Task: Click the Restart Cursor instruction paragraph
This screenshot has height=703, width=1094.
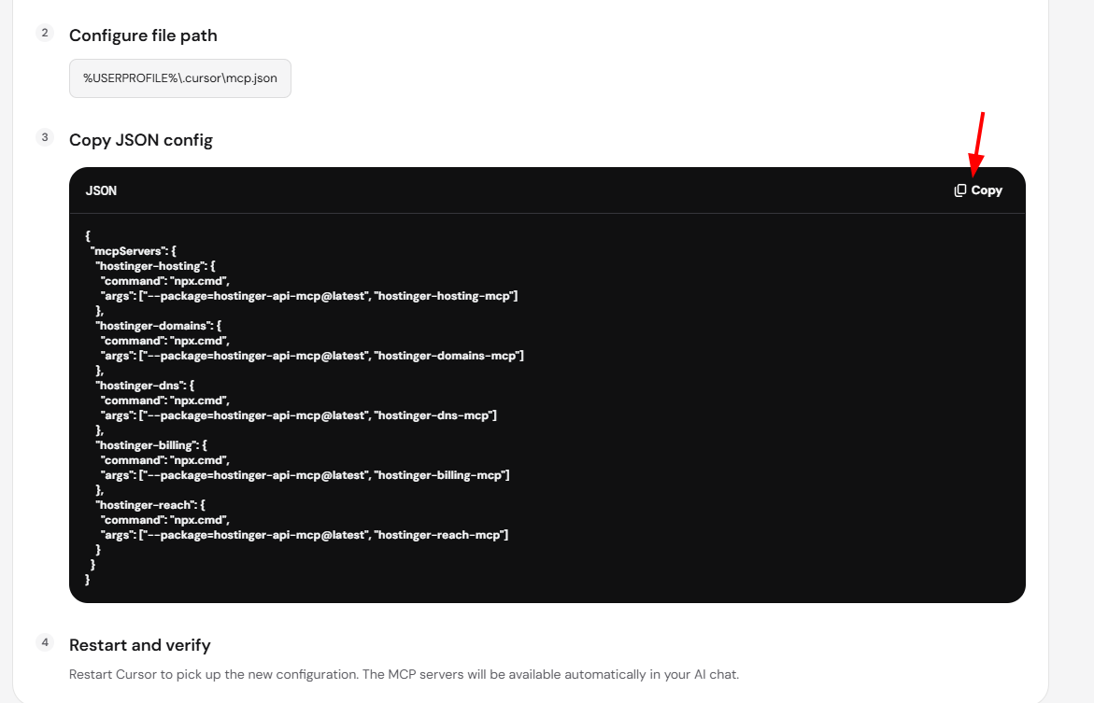Action: coord(404,674)
